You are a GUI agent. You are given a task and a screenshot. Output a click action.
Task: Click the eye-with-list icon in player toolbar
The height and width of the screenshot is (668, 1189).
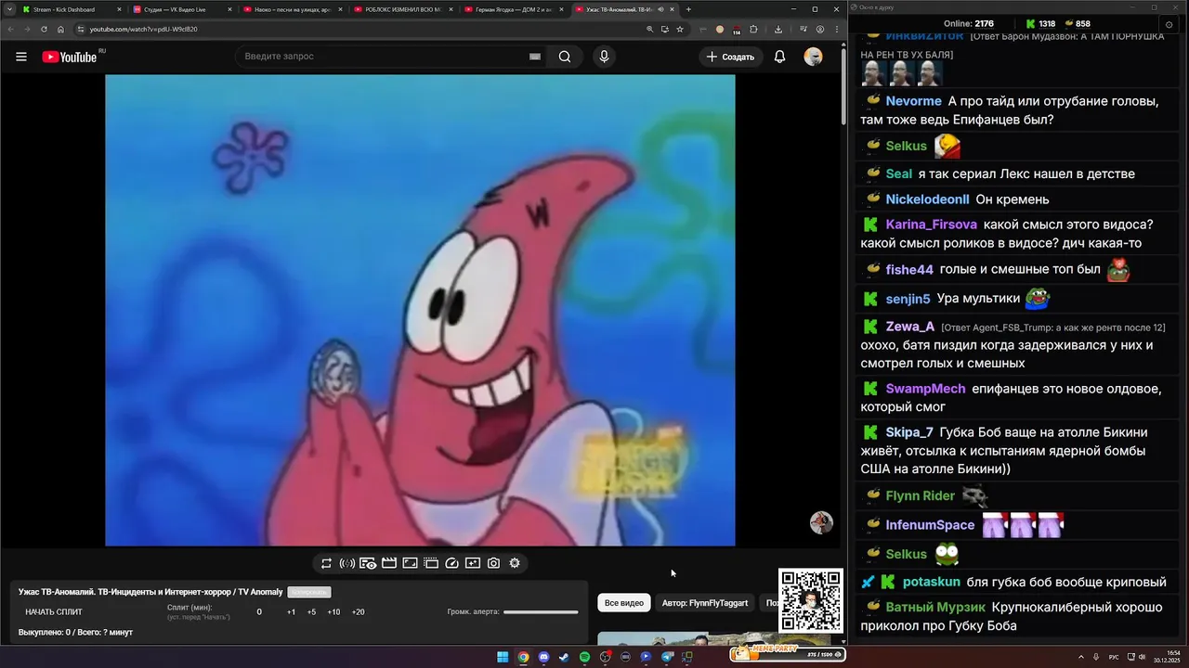[368, 563]
